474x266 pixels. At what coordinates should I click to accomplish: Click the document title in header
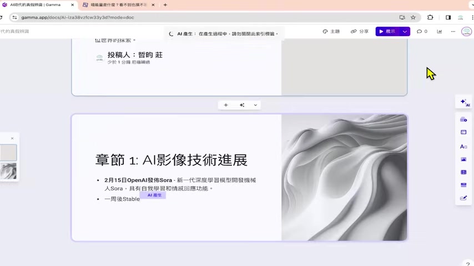(14, 32)
